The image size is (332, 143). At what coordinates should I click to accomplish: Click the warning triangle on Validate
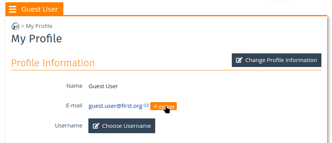coord(156,106)
